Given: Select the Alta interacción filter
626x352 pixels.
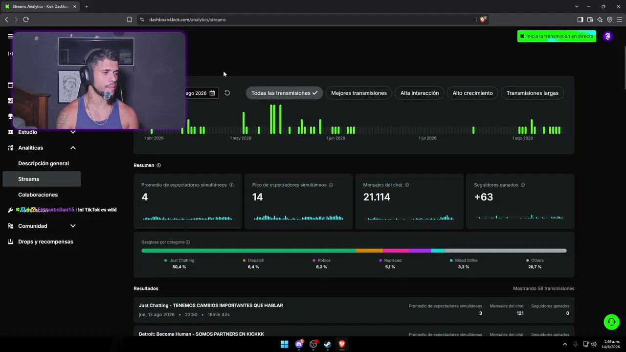Looking at the screenshot, I should (x=420, y=93).
